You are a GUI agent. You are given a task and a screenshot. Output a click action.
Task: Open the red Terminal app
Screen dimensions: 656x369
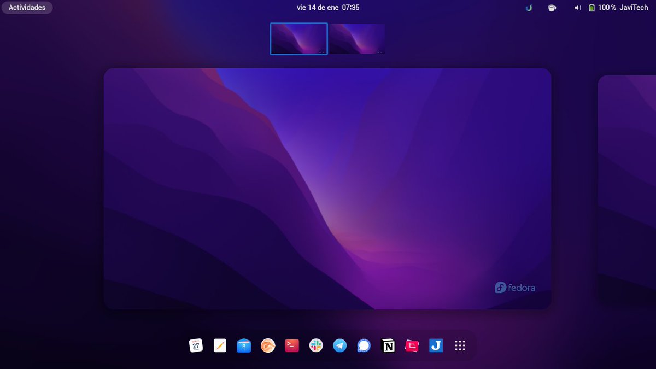point(292,345)
